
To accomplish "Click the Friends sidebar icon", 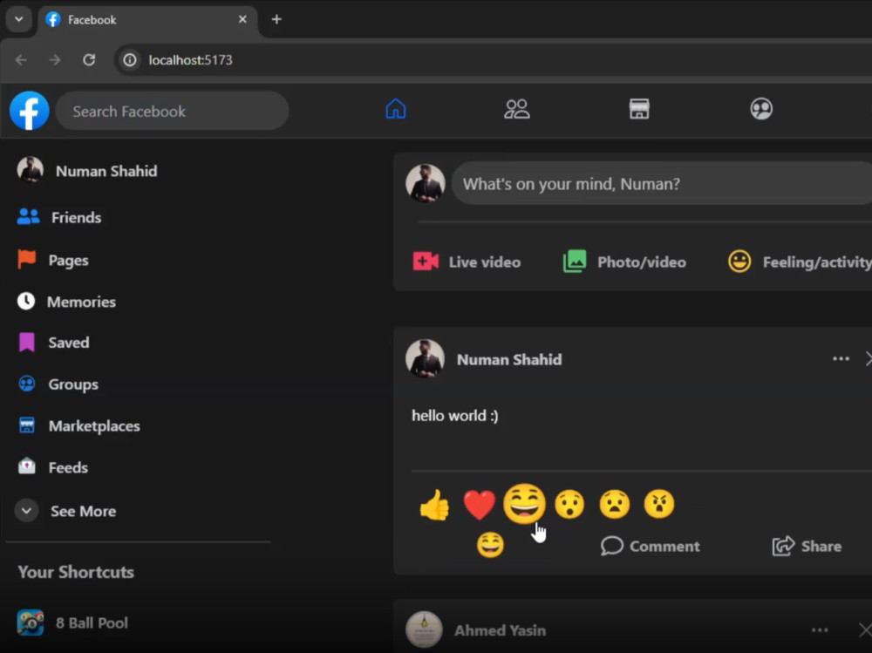I will coord(28,216).
